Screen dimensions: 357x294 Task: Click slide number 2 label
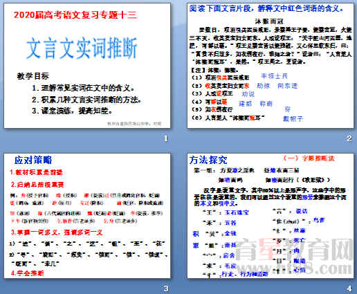[x=349, y=138]
